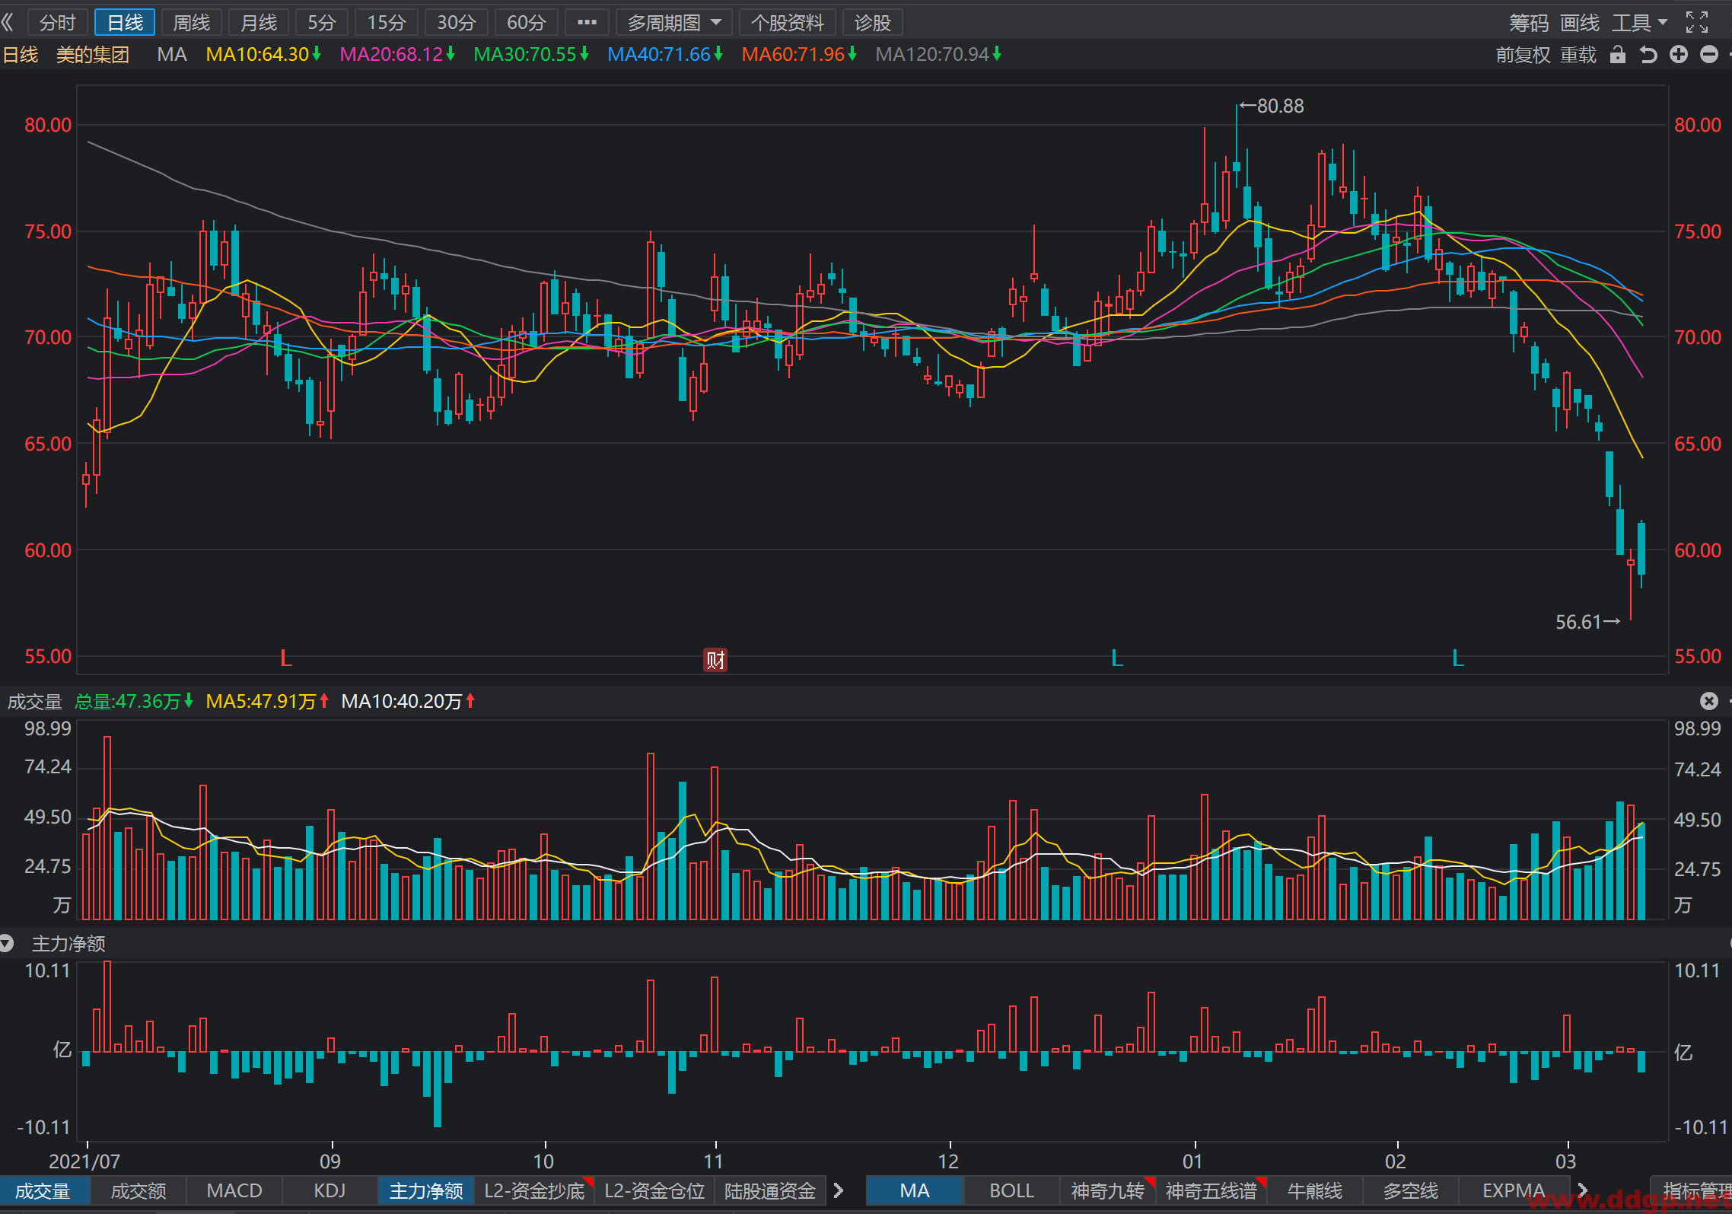Select the 神奇九转 indicator tab
The image size is (1732, 1214).
[1108, 1191]
